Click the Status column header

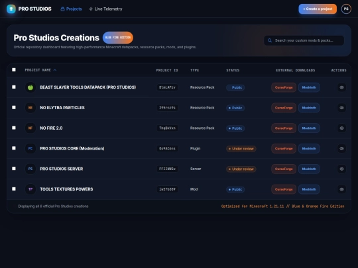[x=233, y=70]
